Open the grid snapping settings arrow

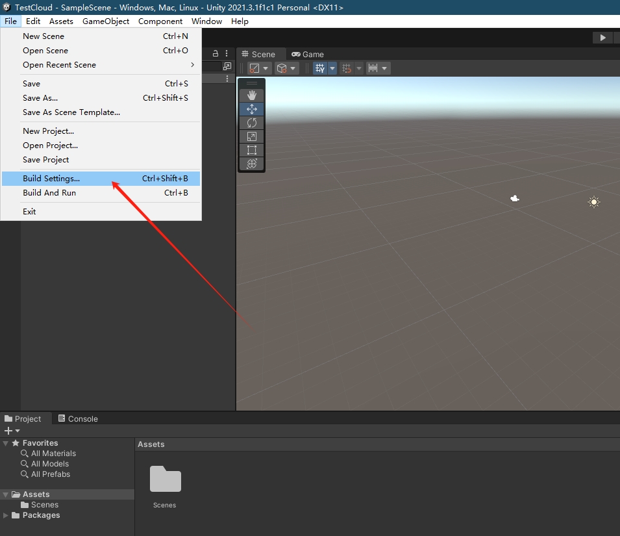tap(358, 68)
